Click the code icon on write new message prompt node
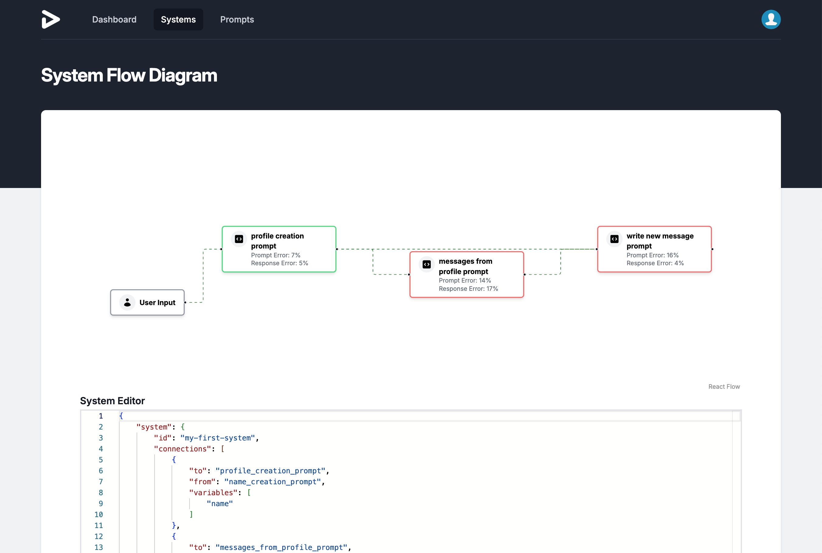The height and width of the screenshot is (553, 822). [614, 239]
